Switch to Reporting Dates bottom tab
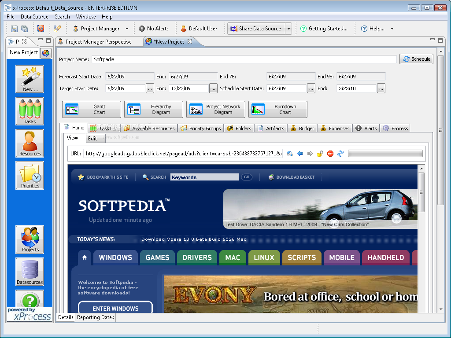Image resolution: width=451 pixels, height=338 pixels. click(96, 317)
